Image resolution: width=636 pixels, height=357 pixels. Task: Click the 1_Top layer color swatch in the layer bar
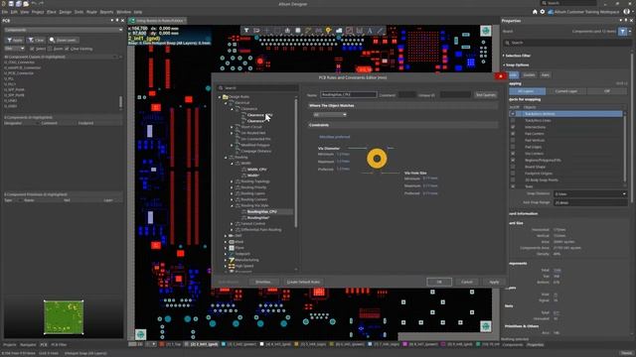click(162, 344)
